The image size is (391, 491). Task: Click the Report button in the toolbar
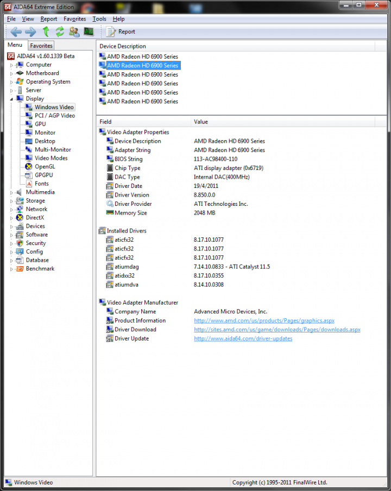point(121,32)
